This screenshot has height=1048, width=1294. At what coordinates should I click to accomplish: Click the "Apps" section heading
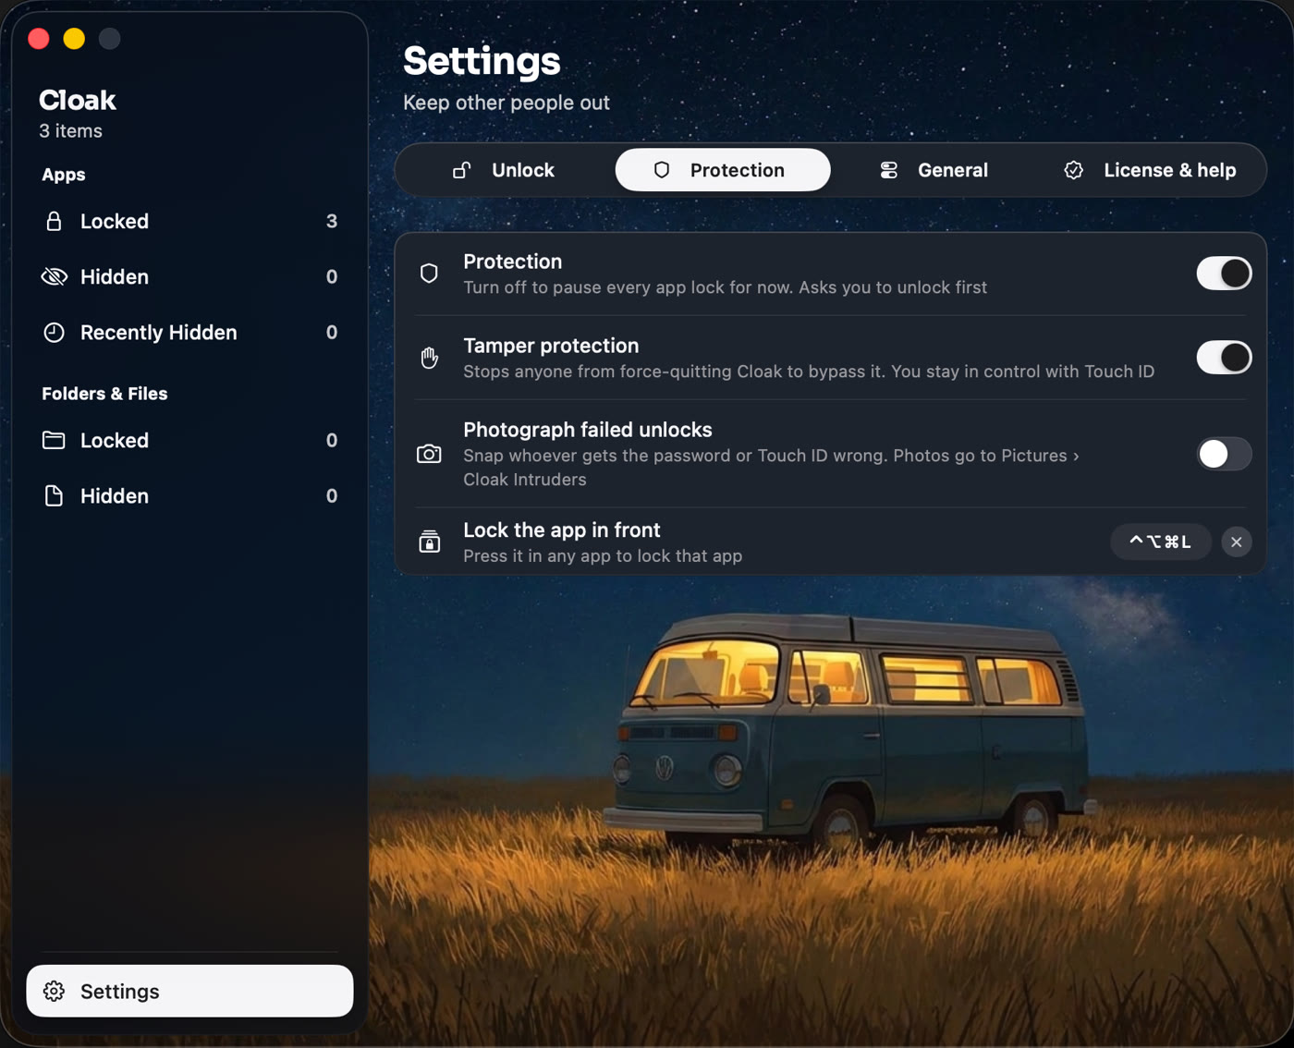tap(64, 175)
